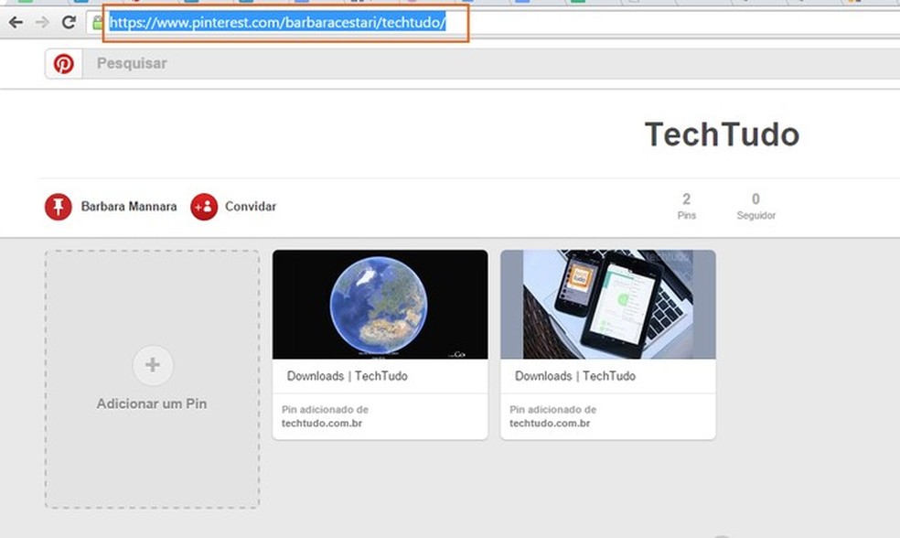
Task: View the 0 Seguidor count
Action: pos(755,206)
